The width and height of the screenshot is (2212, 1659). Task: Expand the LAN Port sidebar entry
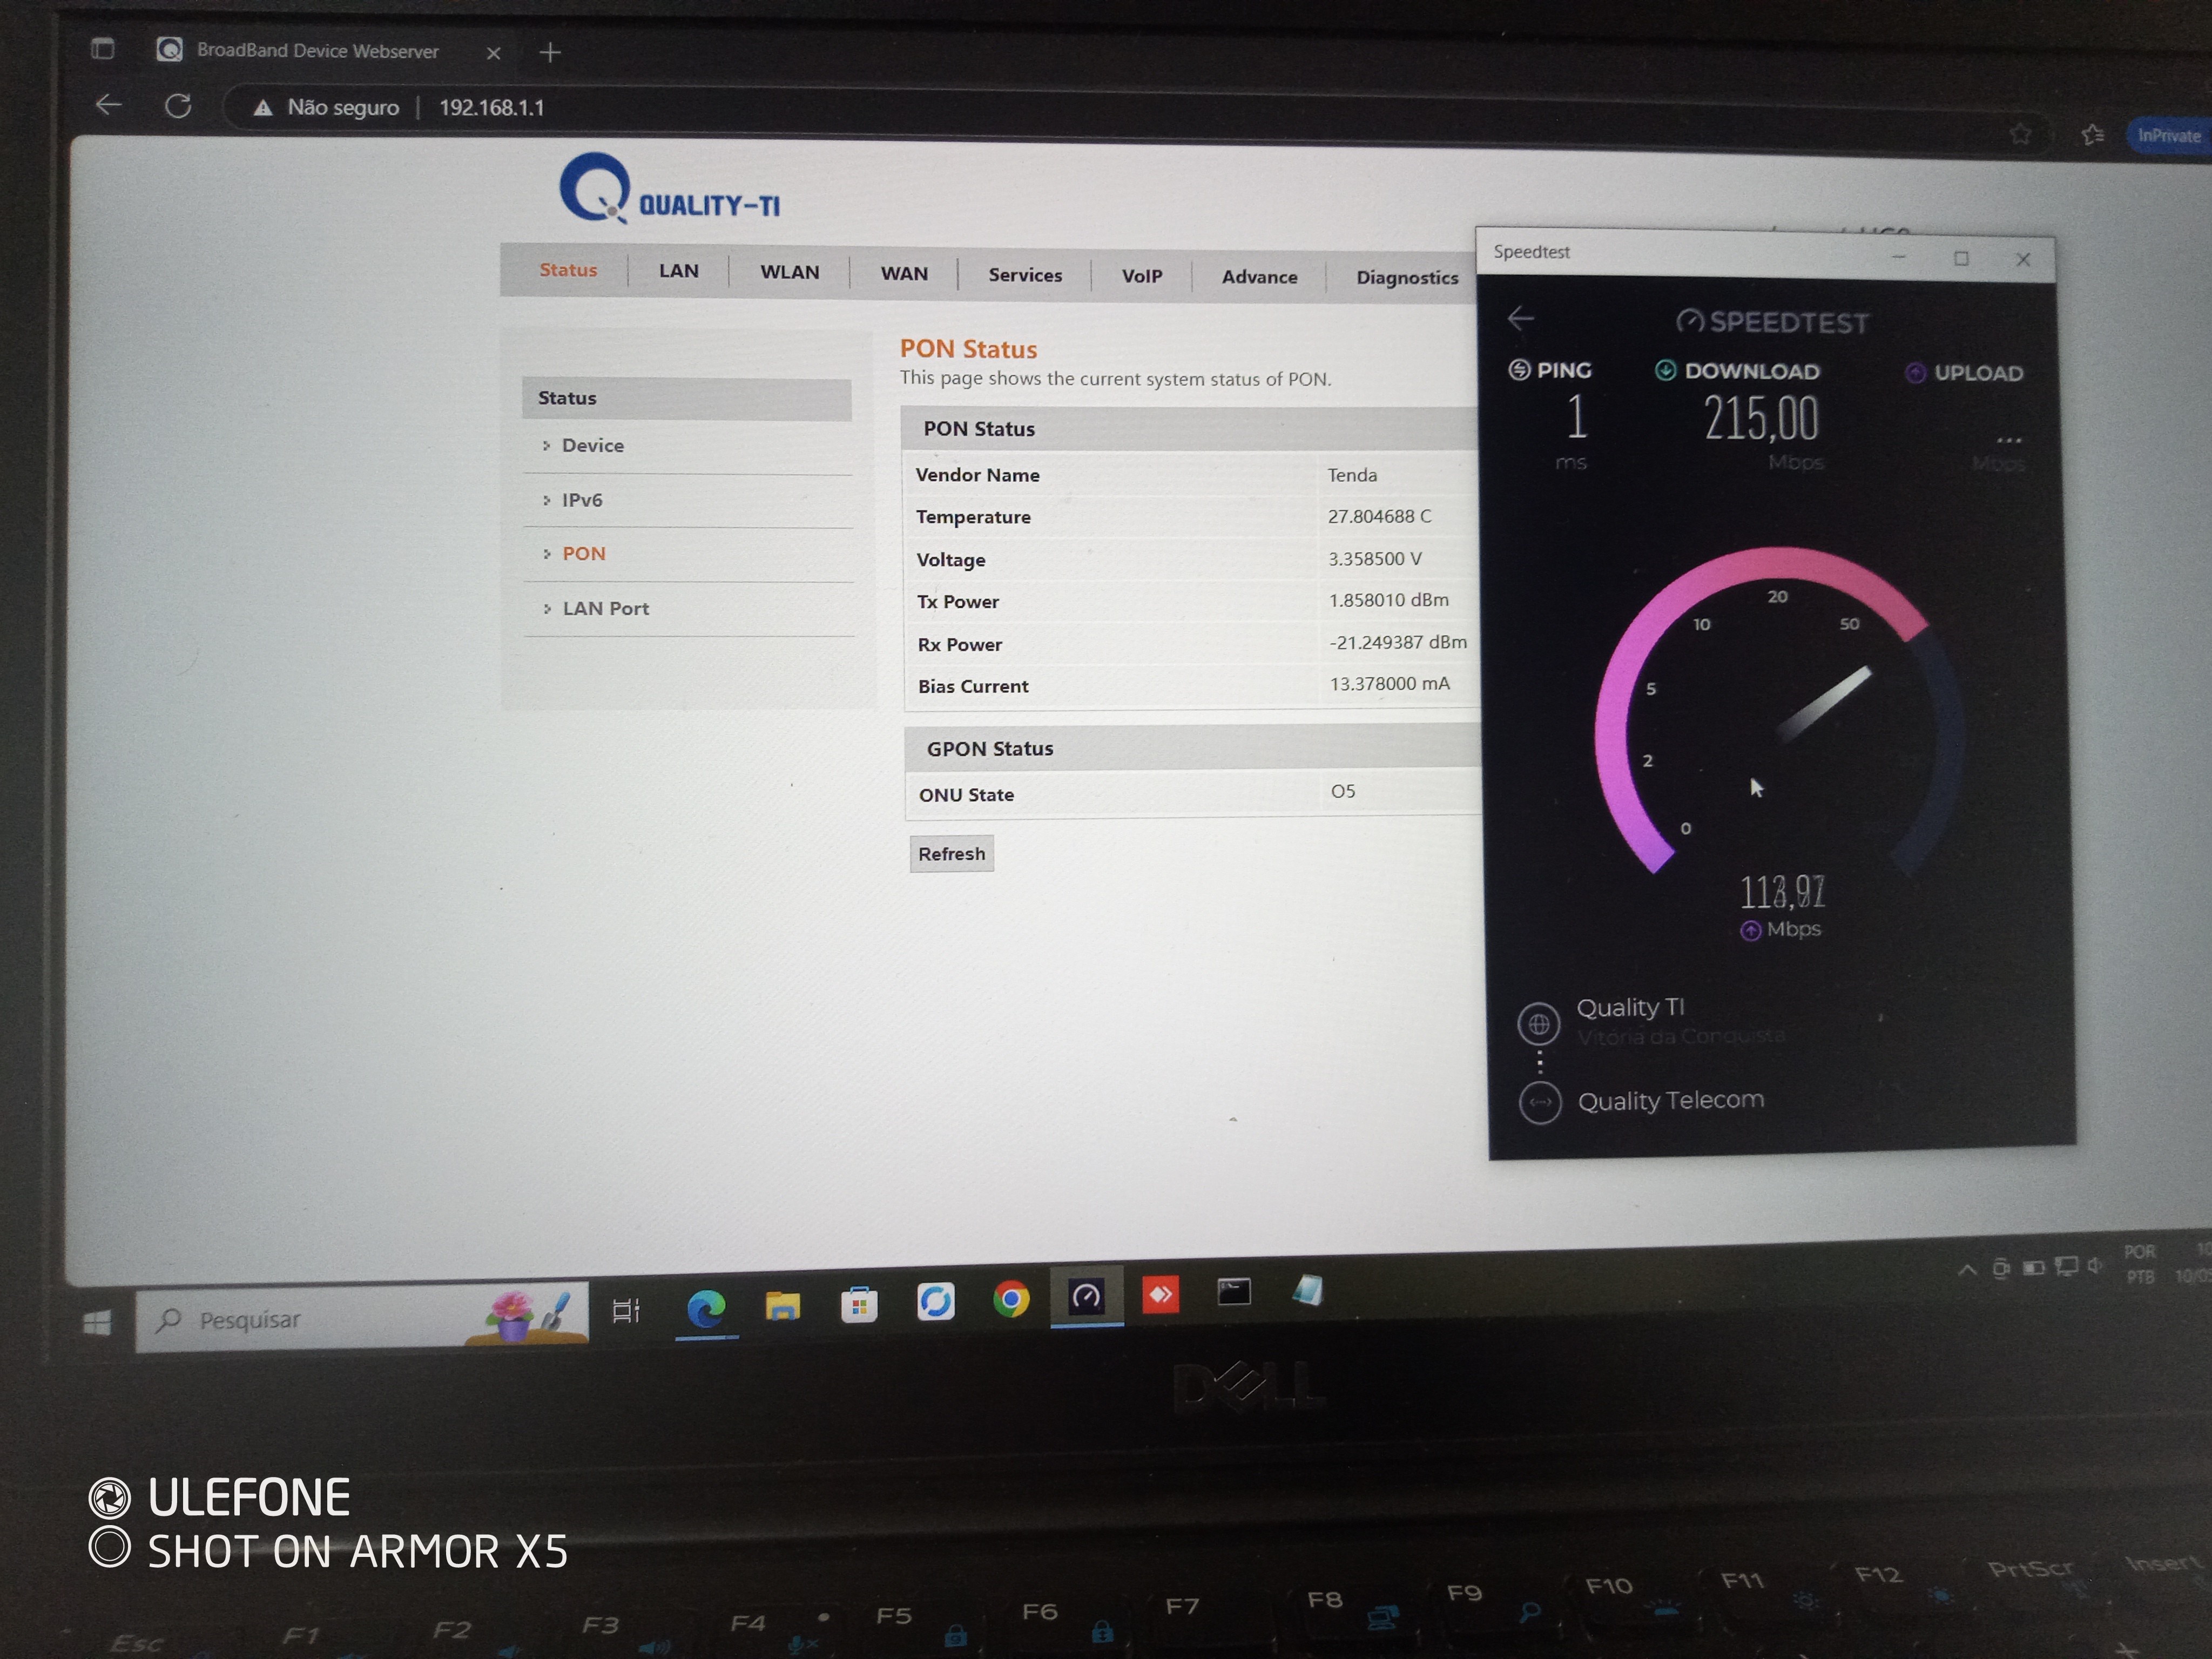(x=605, y=608)
